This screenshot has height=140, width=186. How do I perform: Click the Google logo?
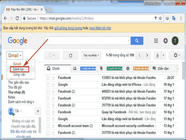pyautogui.click(x=18, y=41)
